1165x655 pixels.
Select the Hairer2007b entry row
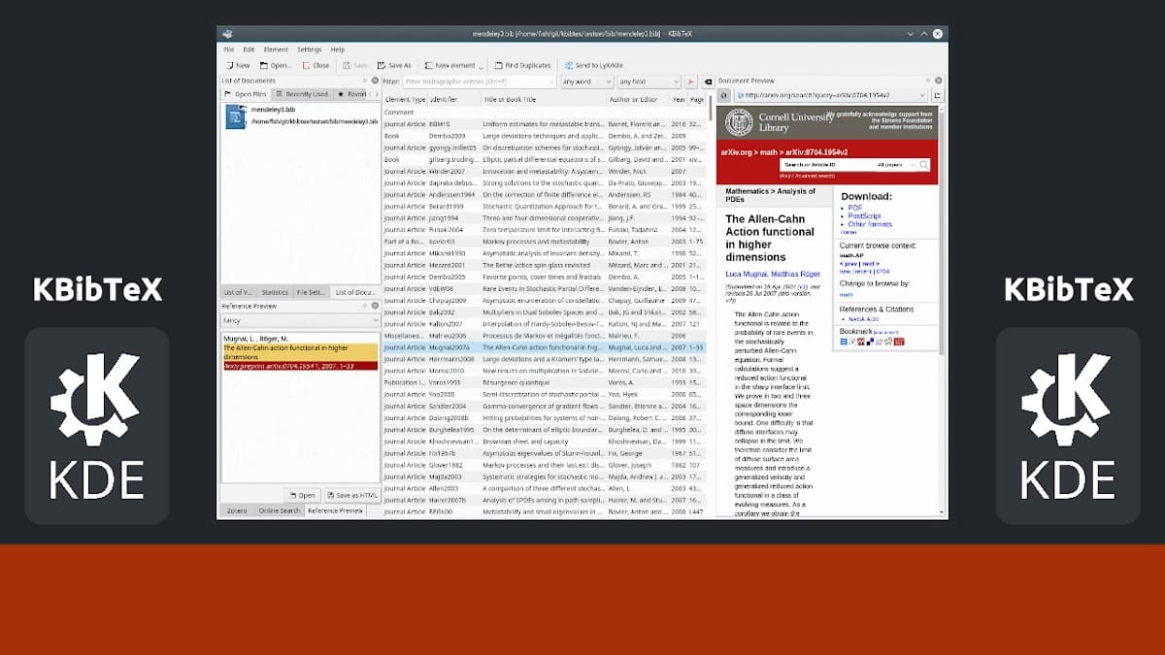(544, 499)
